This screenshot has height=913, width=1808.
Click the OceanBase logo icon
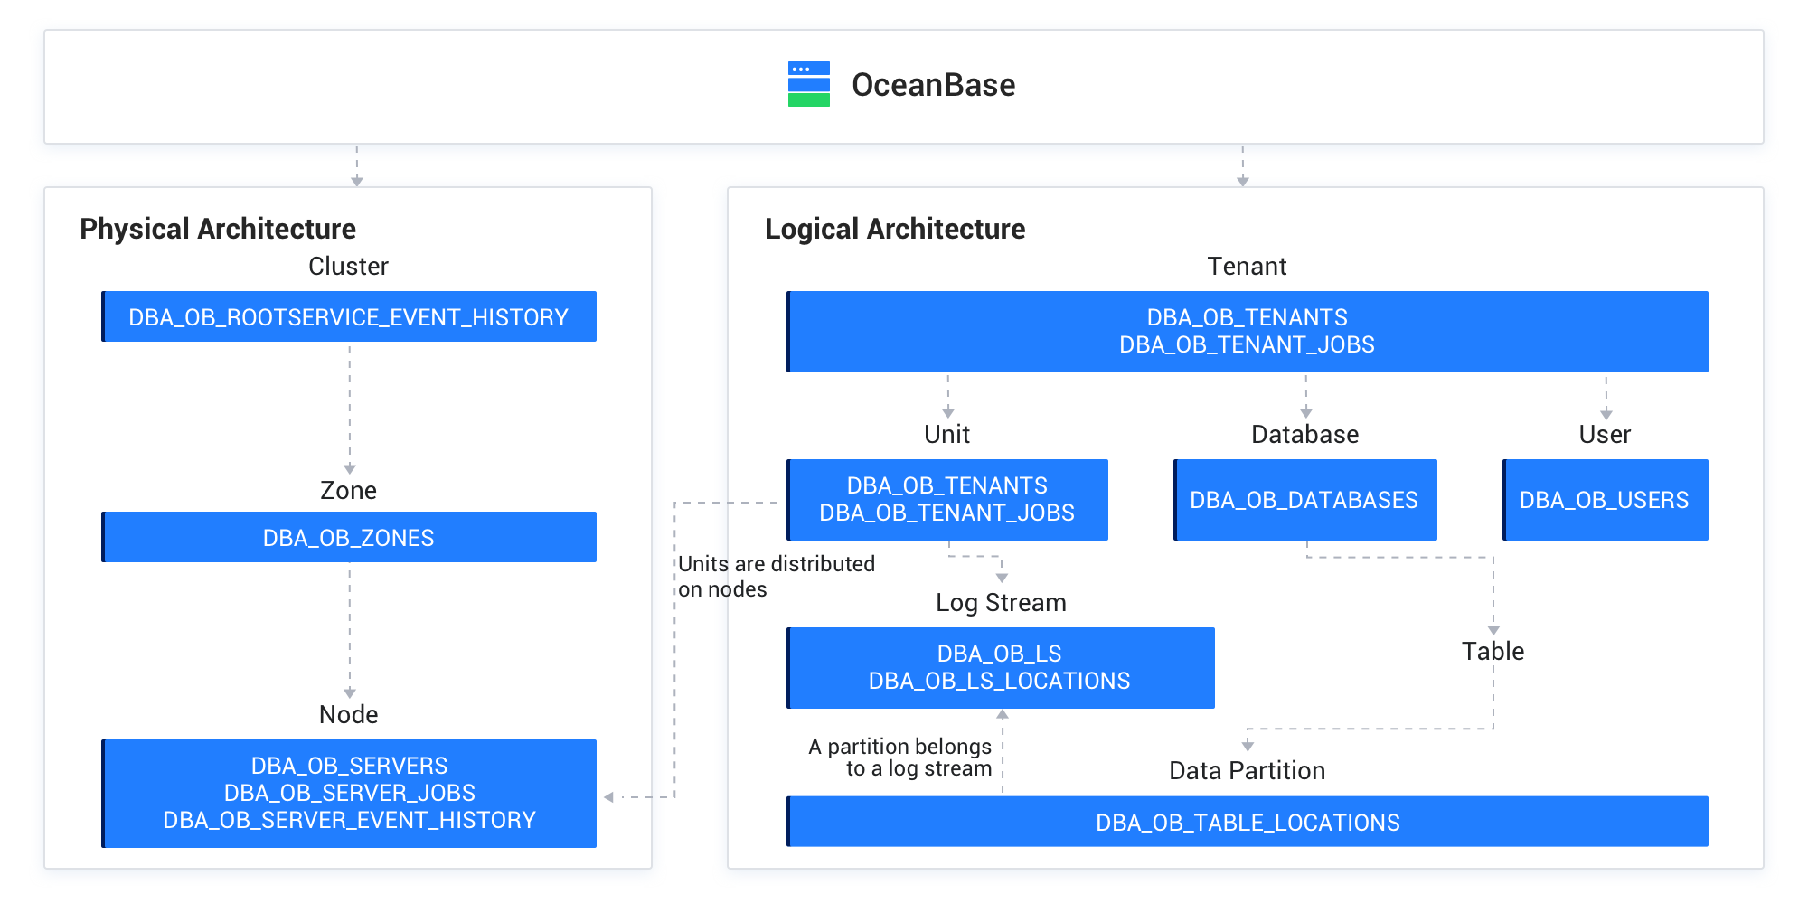(809, 84)
